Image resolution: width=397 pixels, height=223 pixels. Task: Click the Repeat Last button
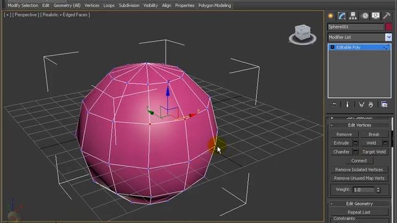359,212
